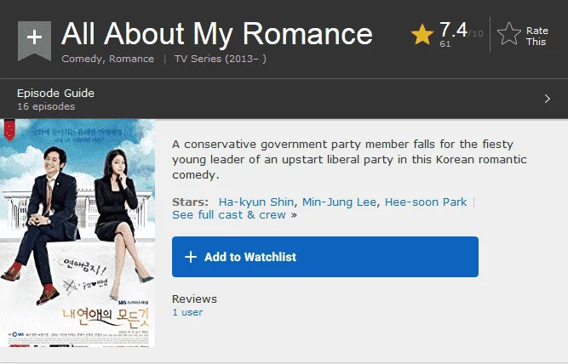Open Hee-soon Park's profile link

(x=426, y=202)
